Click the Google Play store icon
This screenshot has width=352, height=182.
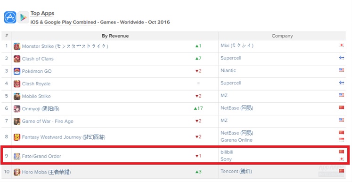[x=24, y=17]
